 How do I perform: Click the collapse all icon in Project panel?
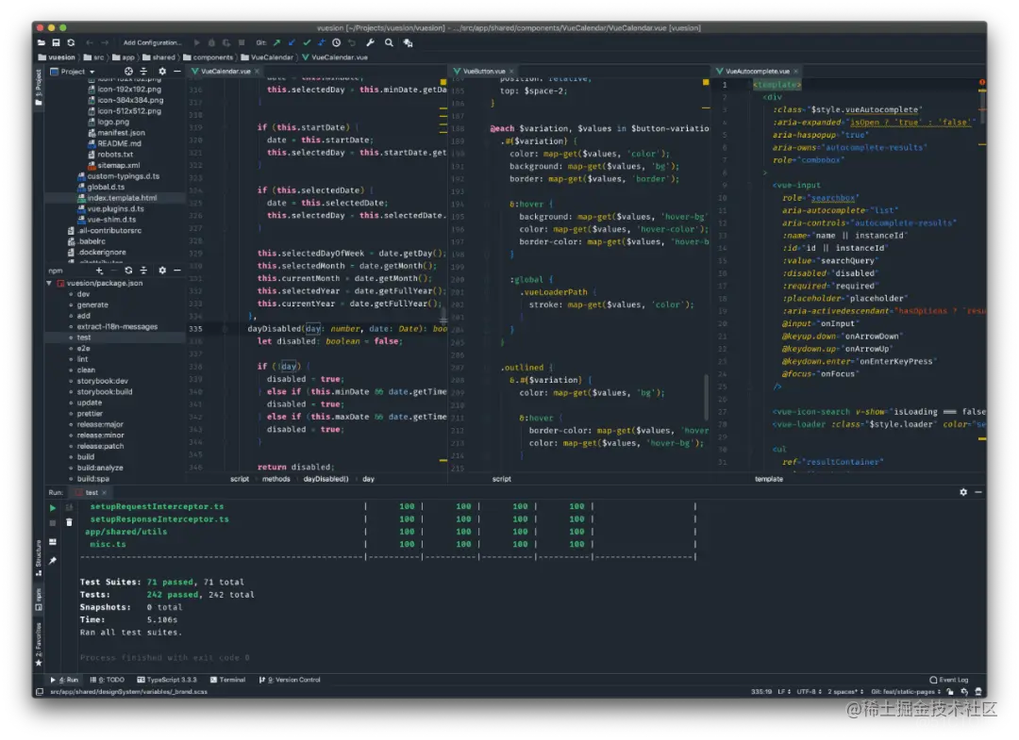pos(143,72)
